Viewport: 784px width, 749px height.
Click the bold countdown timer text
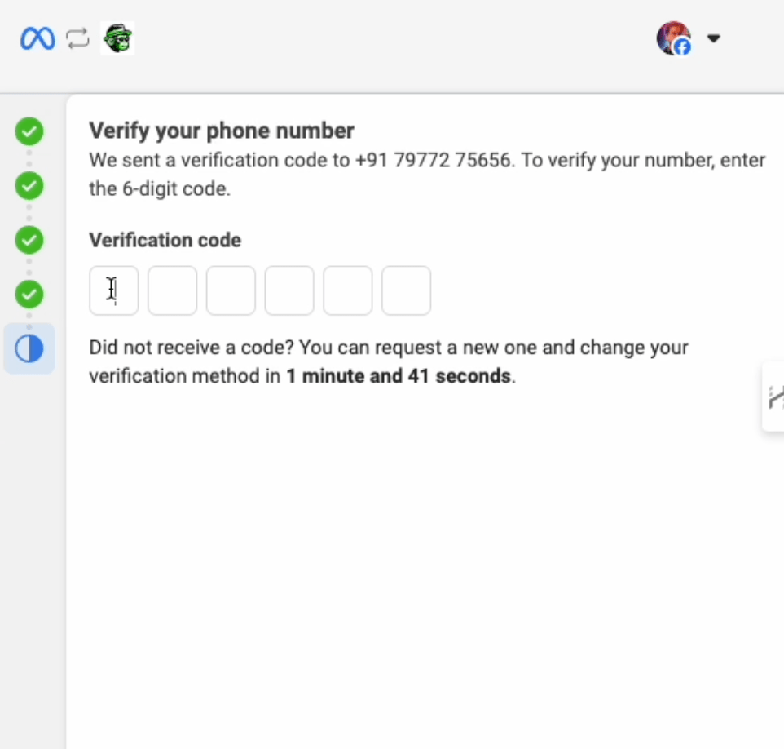(399, 376)
